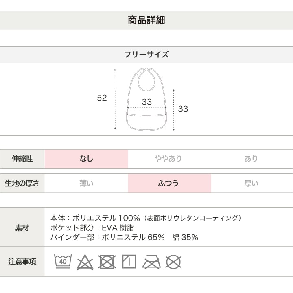Select the 薄い fabric thickness option

[x=86, y=183]
